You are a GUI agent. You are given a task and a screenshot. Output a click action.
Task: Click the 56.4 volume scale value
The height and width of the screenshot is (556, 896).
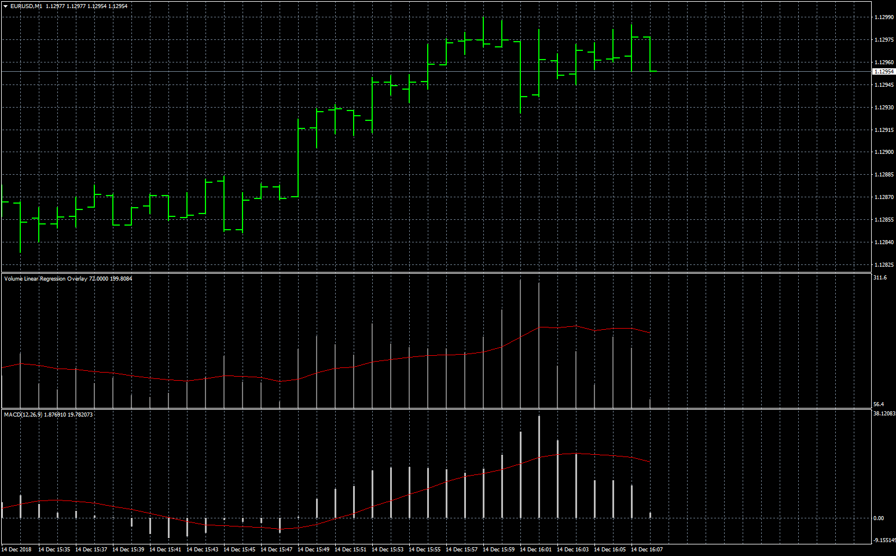(x=879, y=404)
